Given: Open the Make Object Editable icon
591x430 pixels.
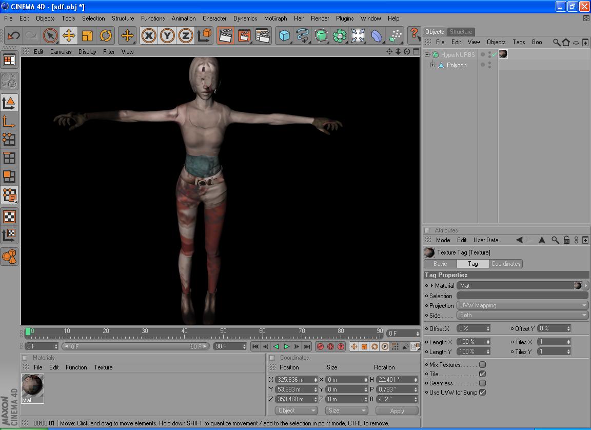Looking at the screenshot, I should pos(9,81).
